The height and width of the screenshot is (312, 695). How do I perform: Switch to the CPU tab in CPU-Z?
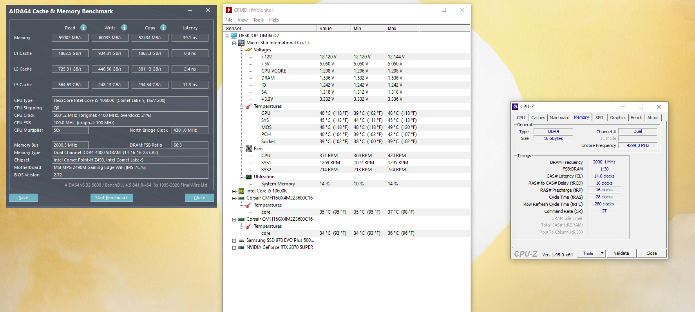pyautogui.click(x=521, y=118)
